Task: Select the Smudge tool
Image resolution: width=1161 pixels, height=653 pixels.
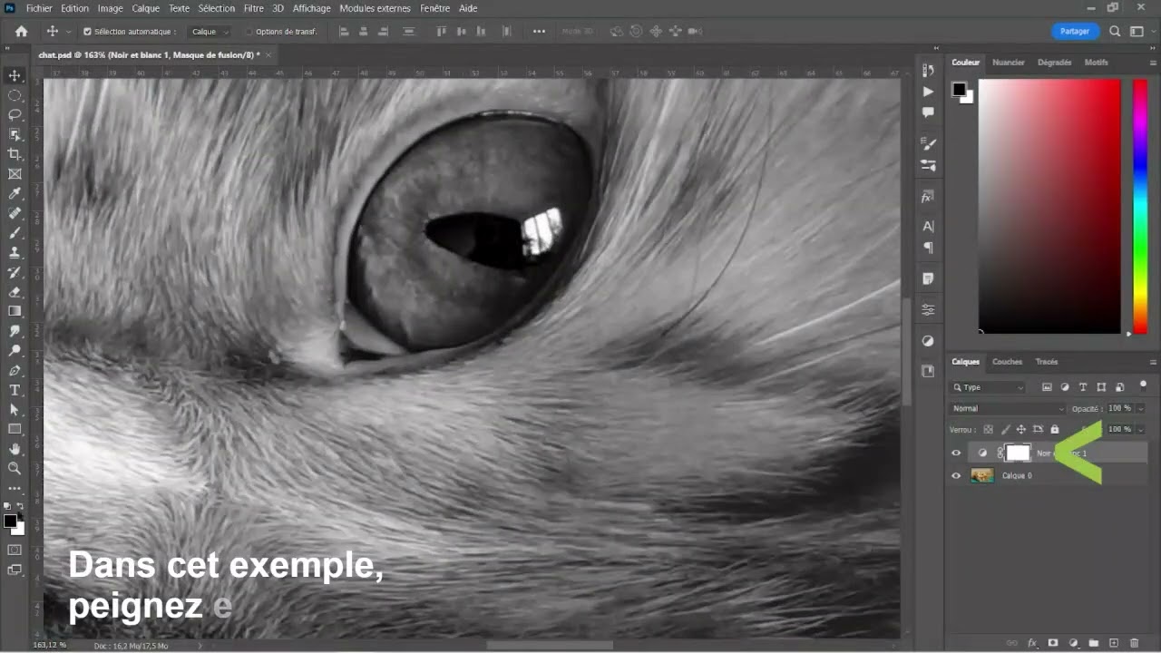Action: point(15,331)
